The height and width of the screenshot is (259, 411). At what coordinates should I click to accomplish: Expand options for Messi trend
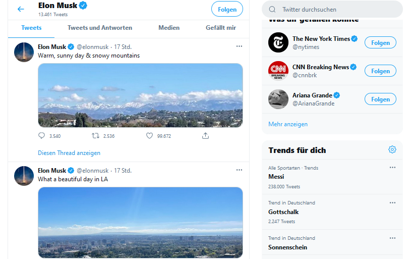[x=392, y=168]
